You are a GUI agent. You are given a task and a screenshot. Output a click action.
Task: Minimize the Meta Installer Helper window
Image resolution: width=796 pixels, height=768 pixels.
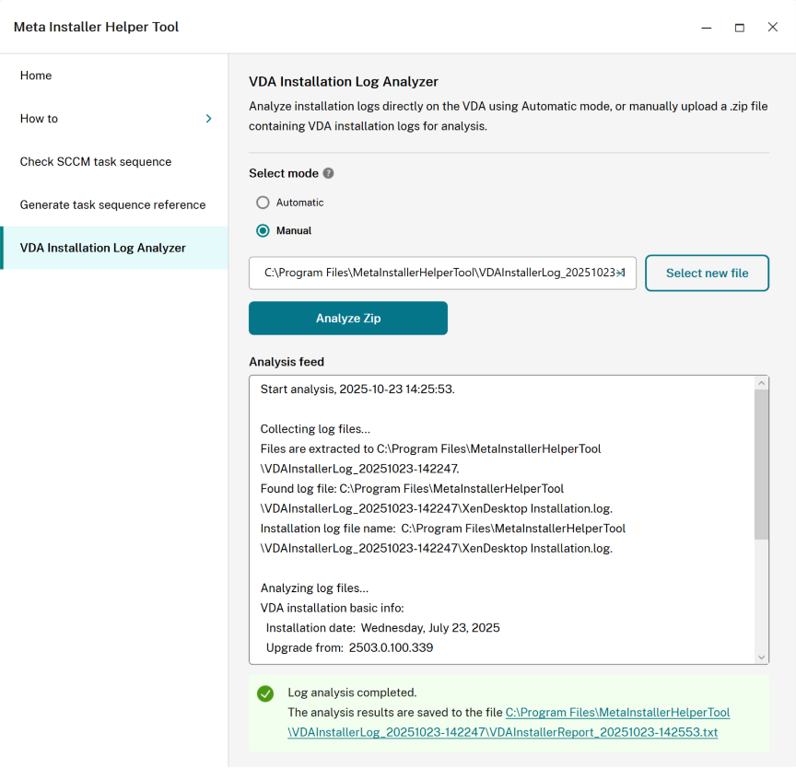point(706,28)
